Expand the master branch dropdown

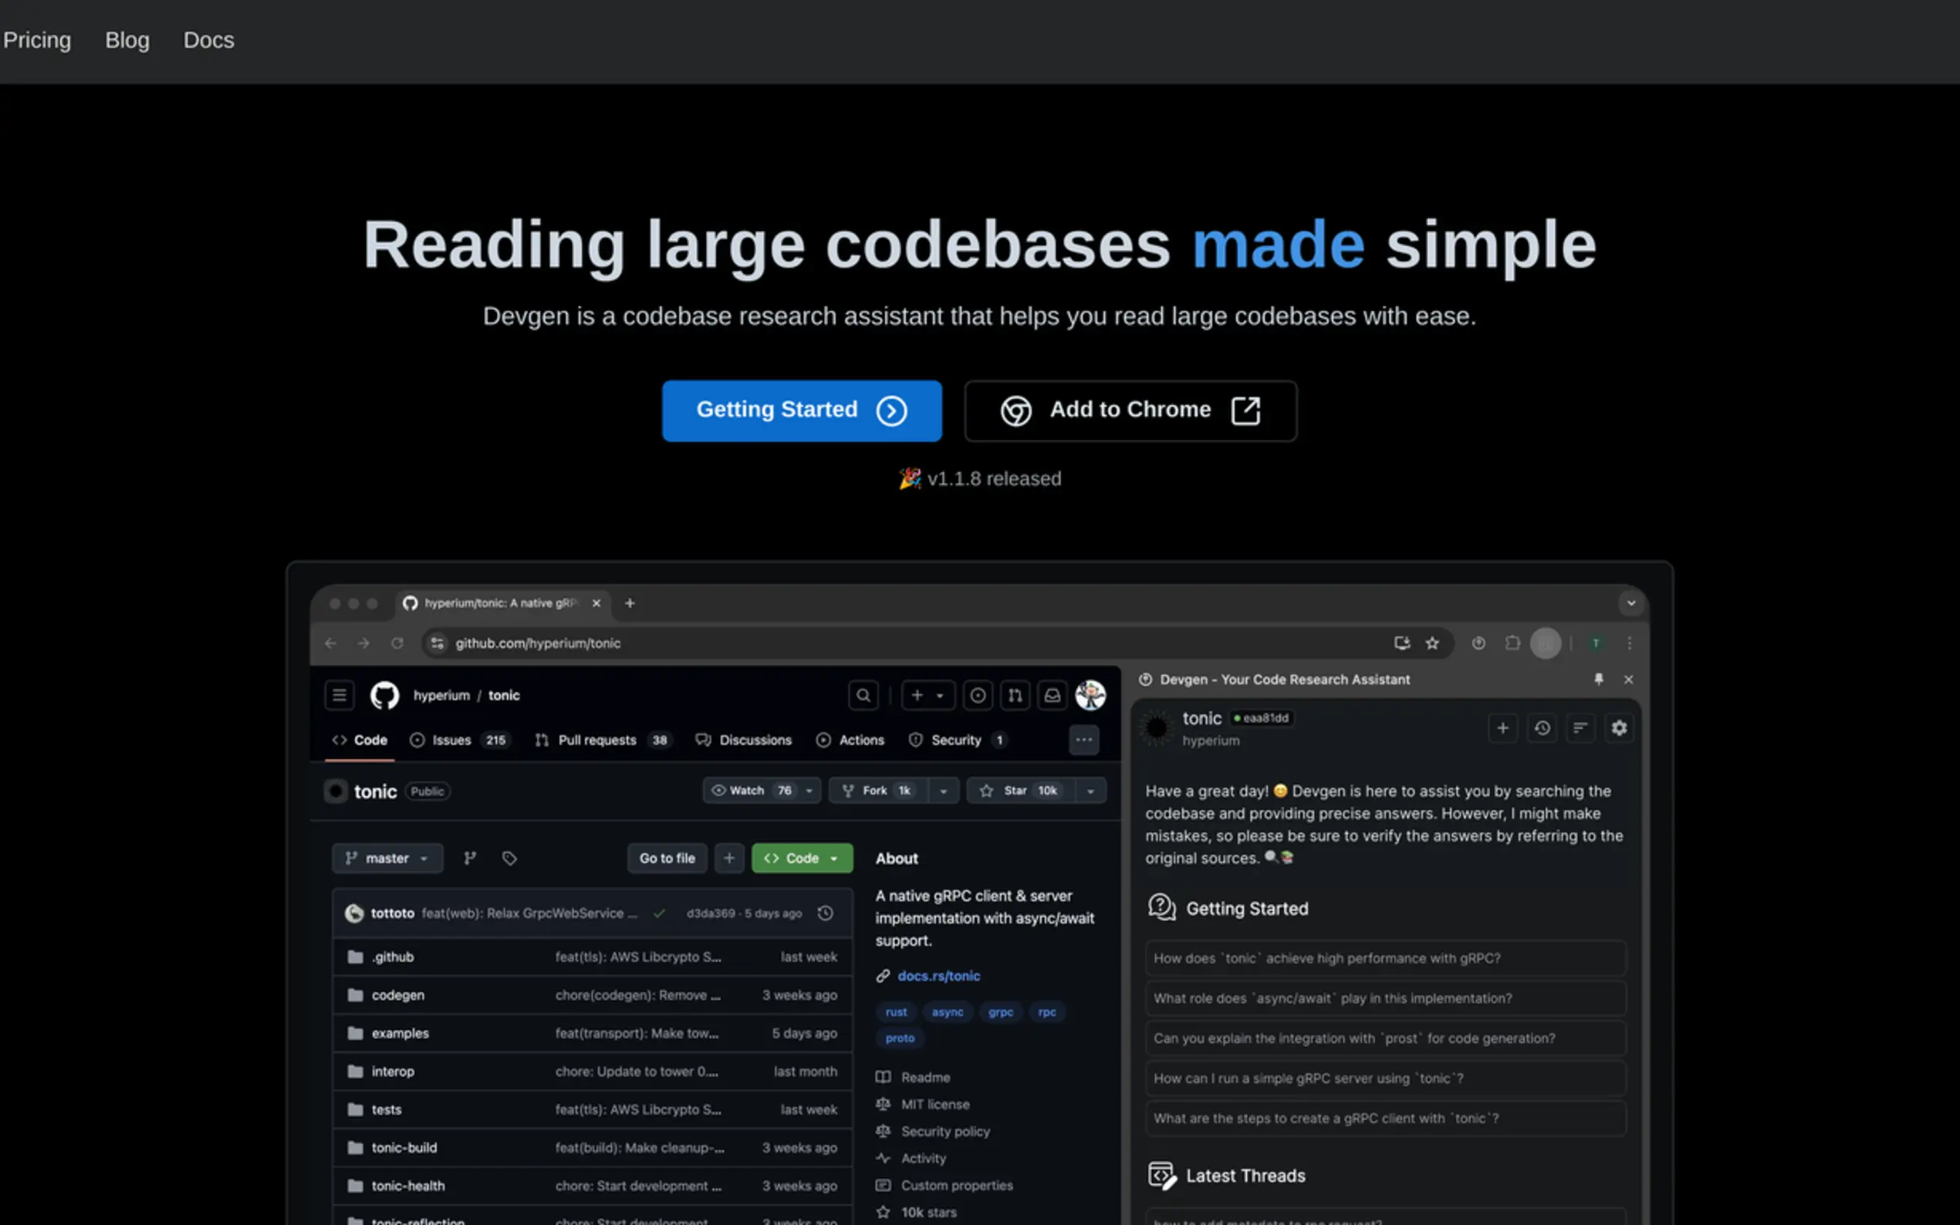[387, 858]
